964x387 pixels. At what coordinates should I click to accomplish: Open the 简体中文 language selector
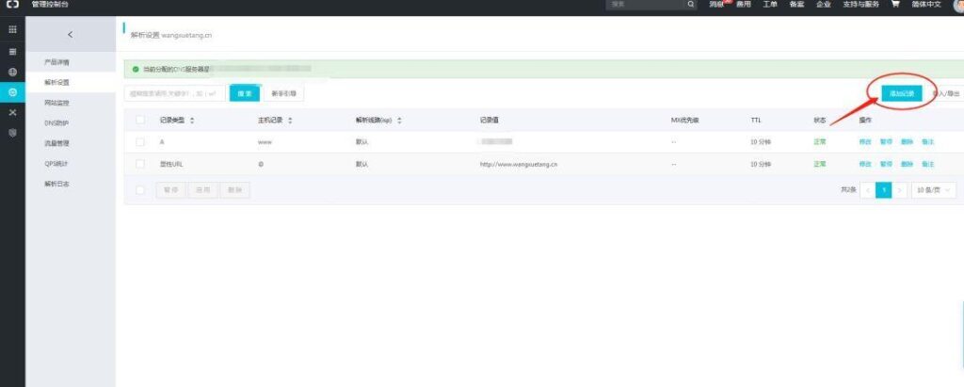(x=926, y=5)
